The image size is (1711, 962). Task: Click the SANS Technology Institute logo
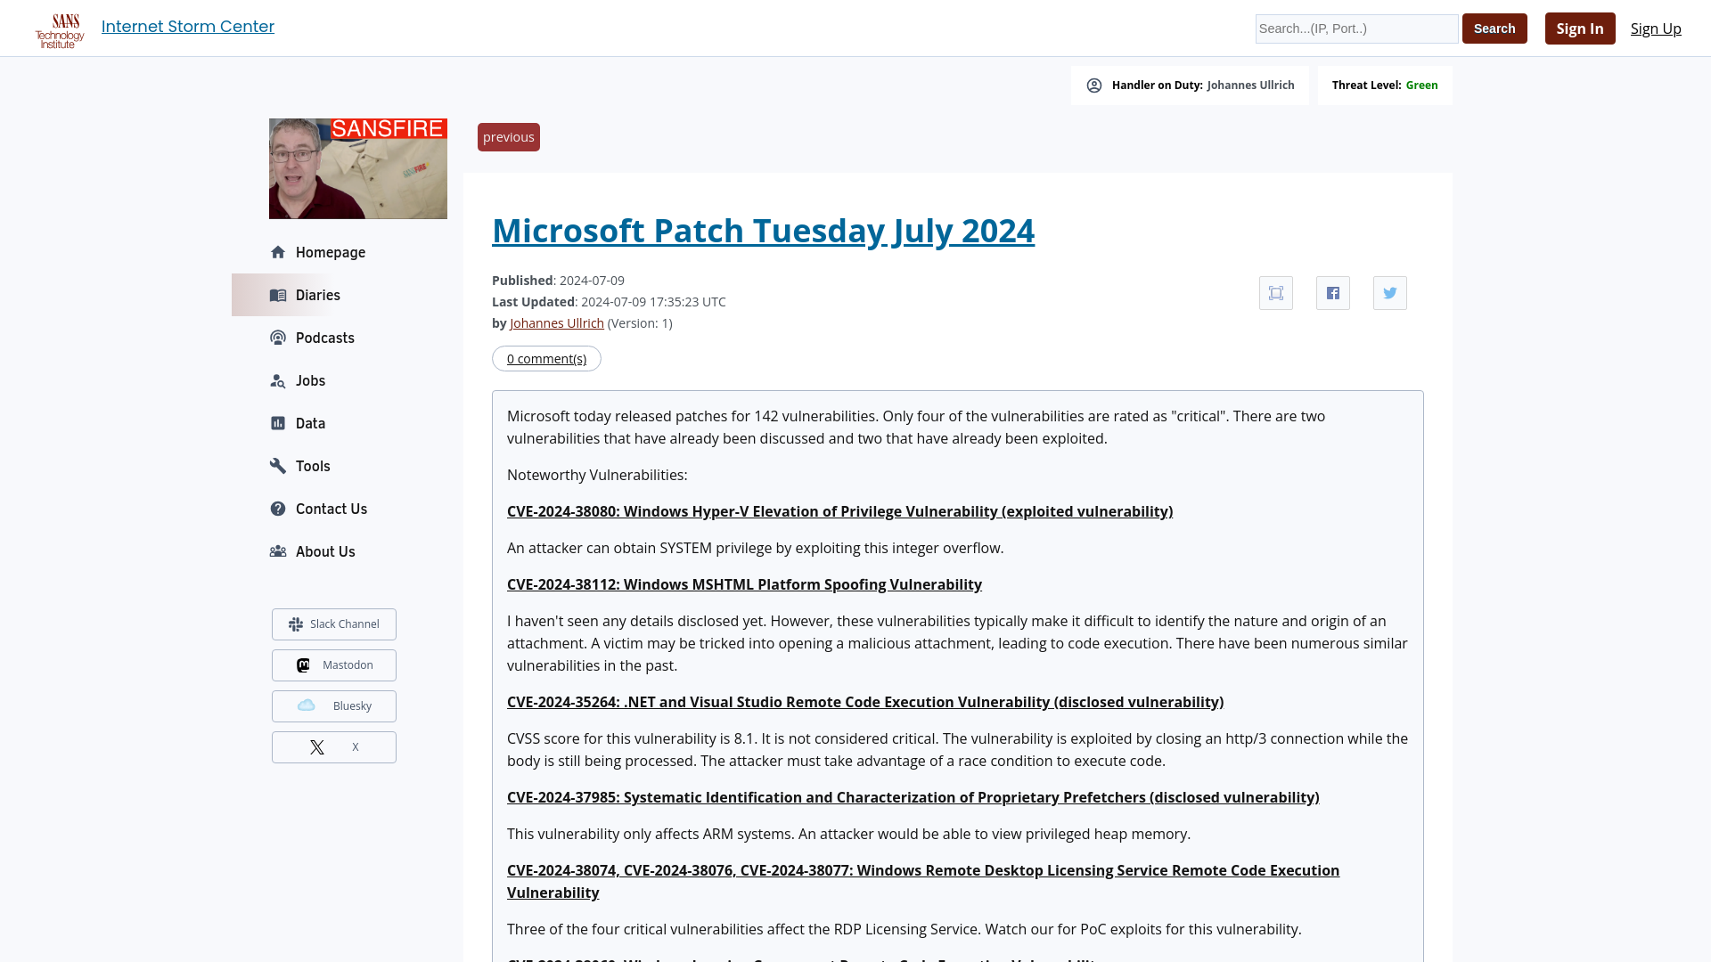coord(60,31)
